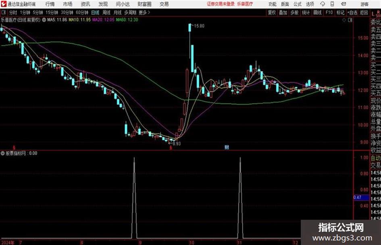Open the 财富圈 menu
The image size is (381, 245).
click(145, 4)
